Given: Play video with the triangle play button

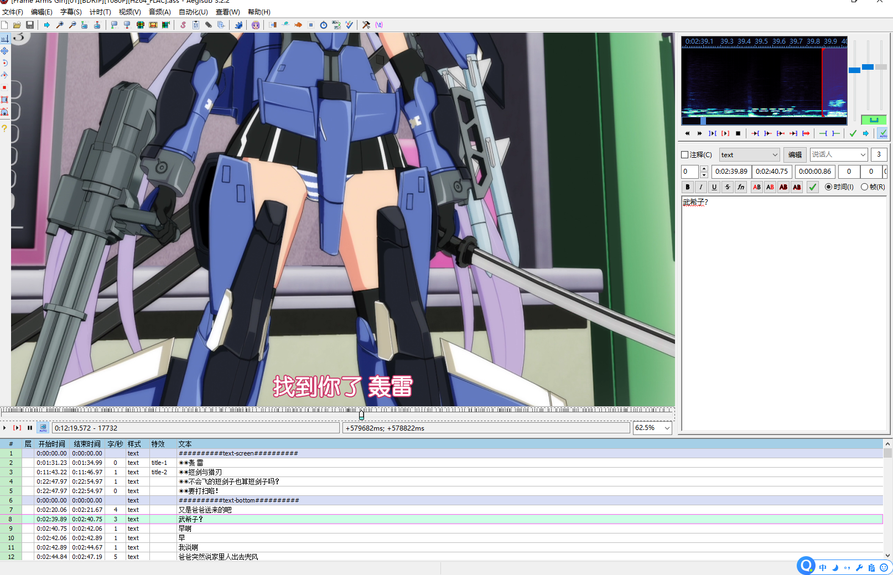Looking at the screenshot, I should [x=5, y=428].
